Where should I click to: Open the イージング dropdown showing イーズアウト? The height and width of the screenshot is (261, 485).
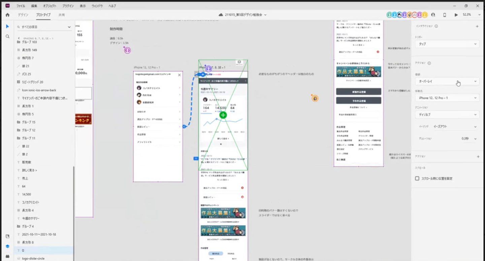point(455,127)
